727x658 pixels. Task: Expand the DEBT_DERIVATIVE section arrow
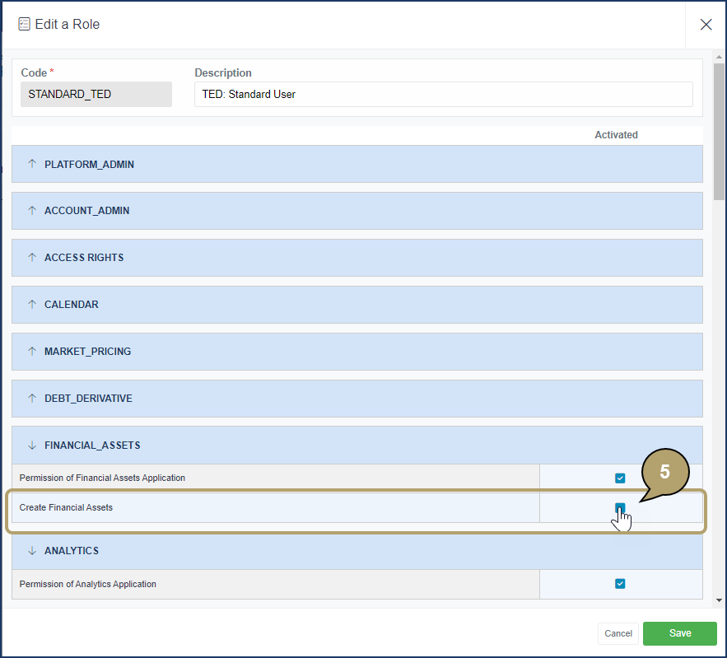(x=33, y=399)
